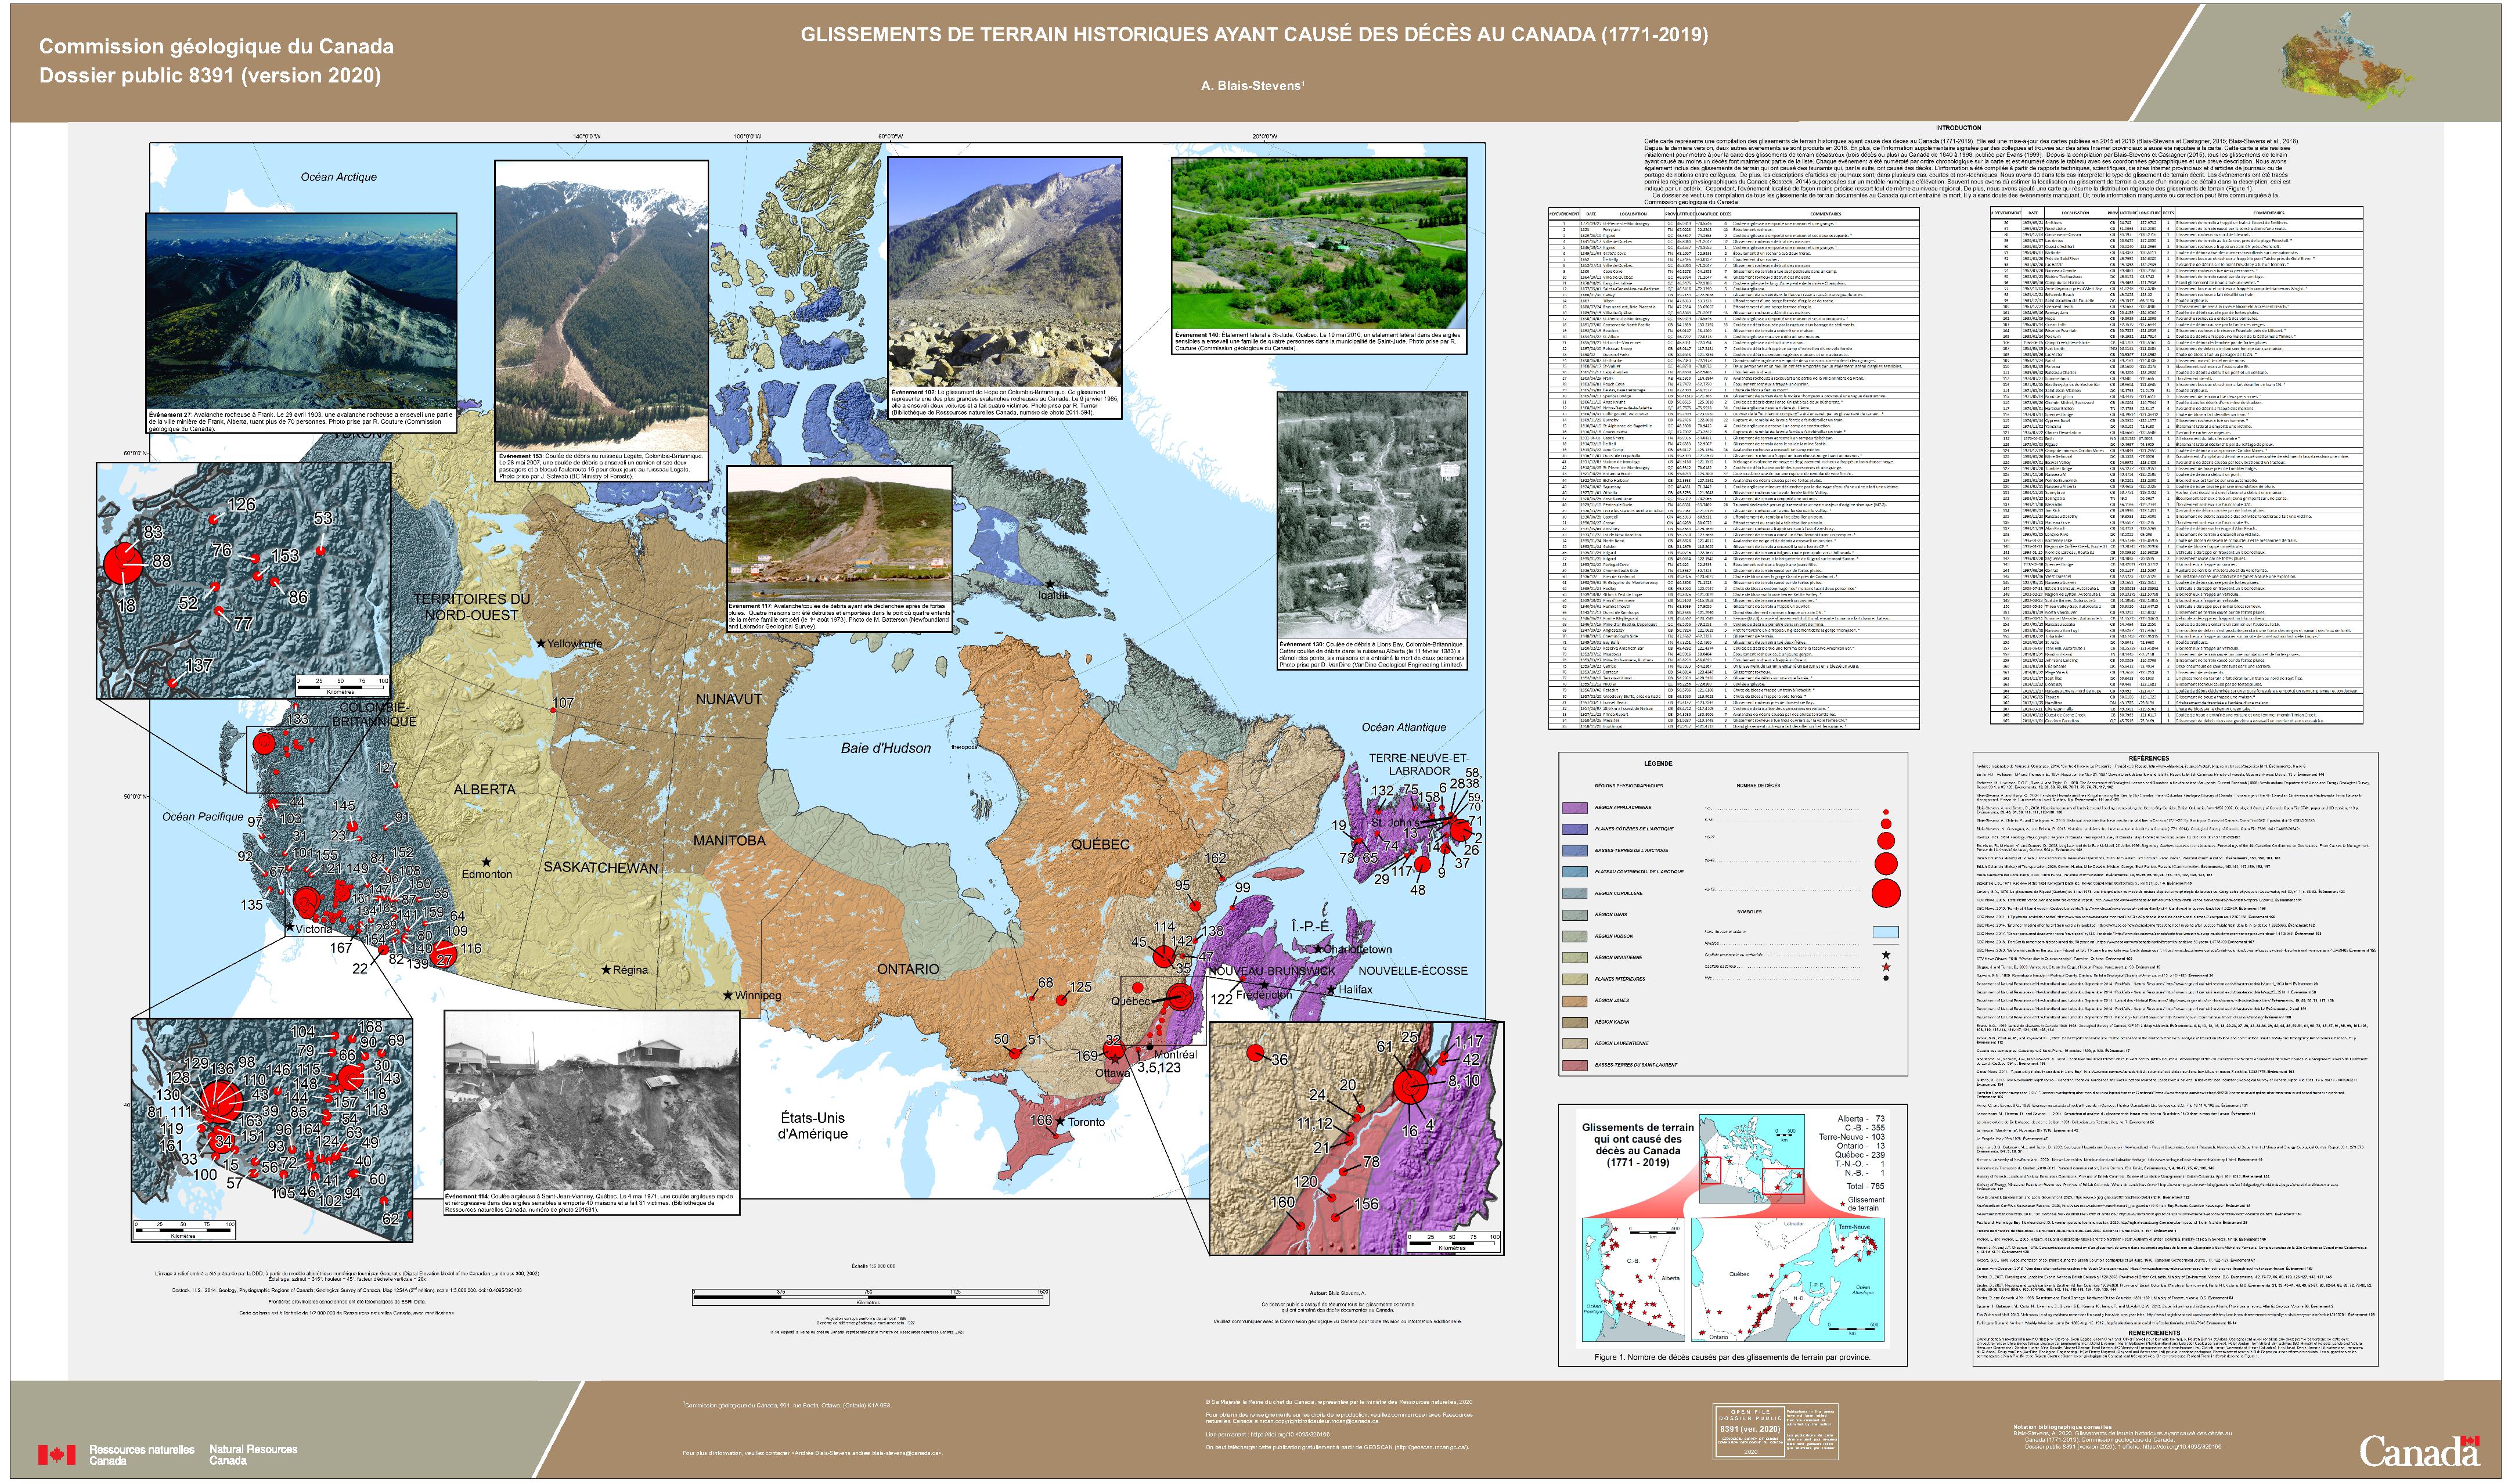Click the red national capital star in legend
2508x1484 pixels.
point(1885,967)
